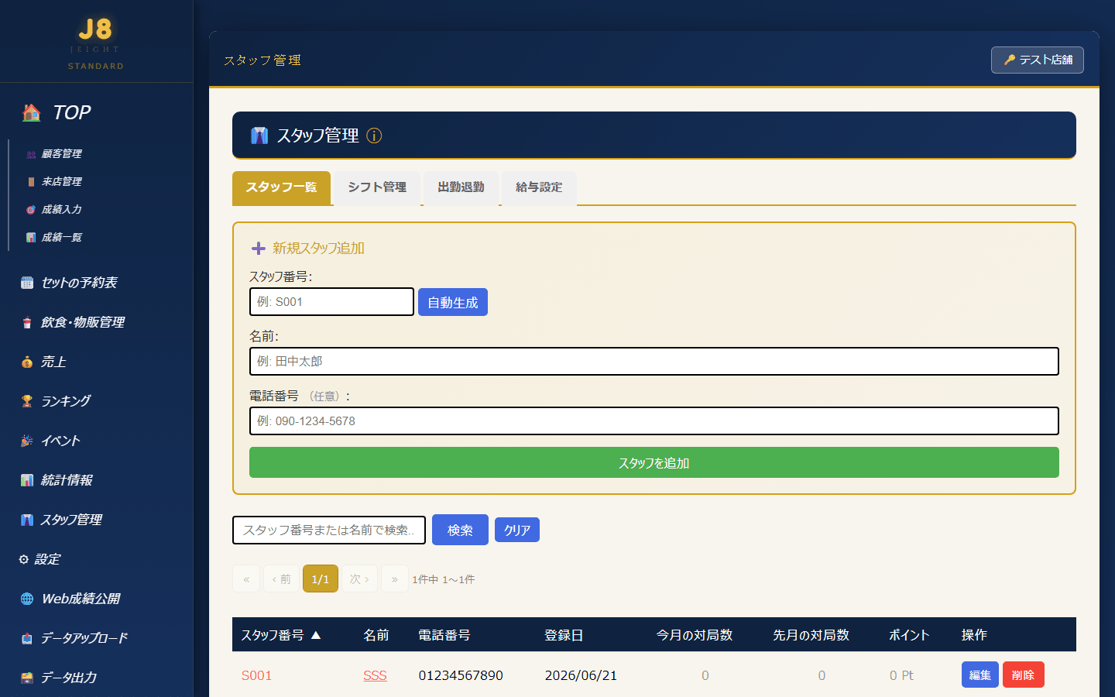
Task: Click the 顧客管理 people icon
Action: pos(31,154)
